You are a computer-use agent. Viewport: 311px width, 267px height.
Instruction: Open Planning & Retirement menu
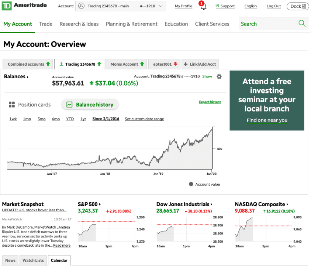click(131, 24)
